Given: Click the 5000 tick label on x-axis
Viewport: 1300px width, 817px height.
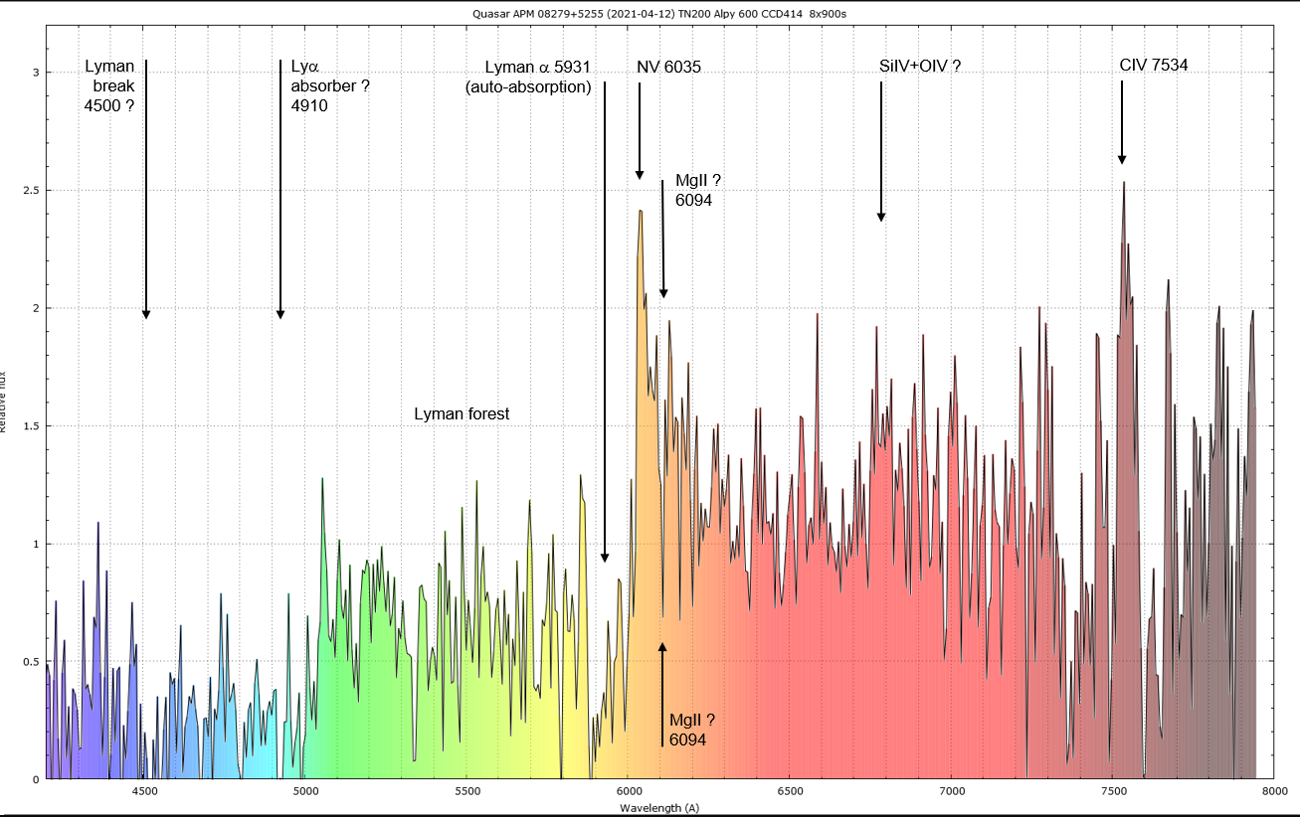Looking at the screenshot, I should (305, 792).
